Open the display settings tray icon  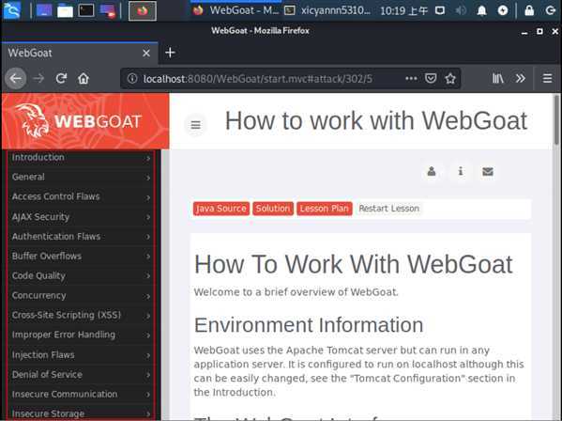(440, 10)
